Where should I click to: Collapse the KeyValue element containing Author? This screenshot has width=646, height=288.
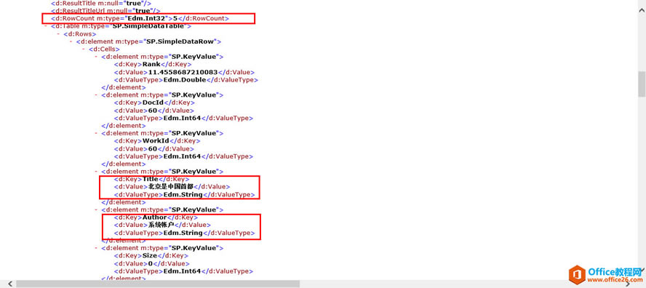point(97,209)
